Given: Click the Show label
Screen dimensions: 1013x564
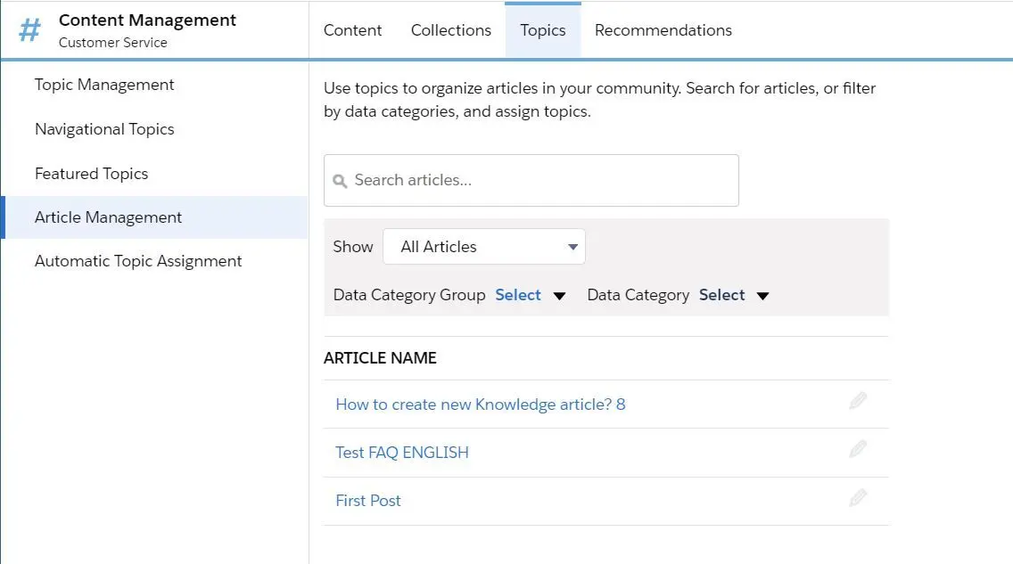Looking at the screenshot, I should [x=353, y=247].
